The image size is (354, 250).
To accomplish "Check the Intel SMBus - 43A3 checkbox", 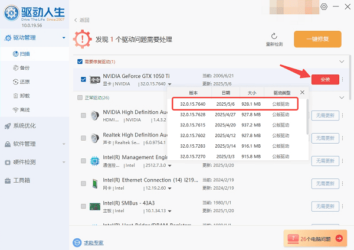I will pyautogui.click(x=84, y=206).
